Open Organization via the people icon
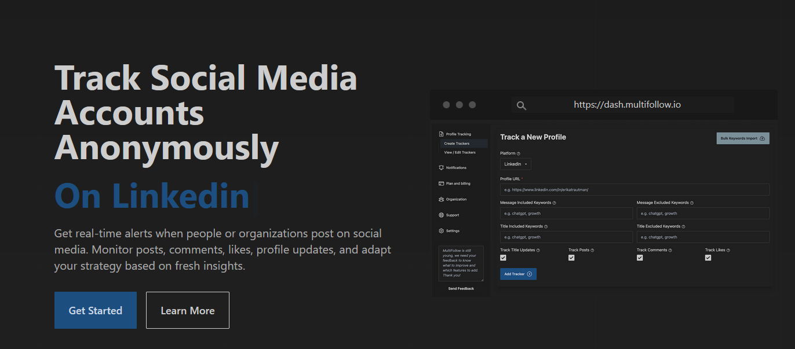 coord(442,199)
